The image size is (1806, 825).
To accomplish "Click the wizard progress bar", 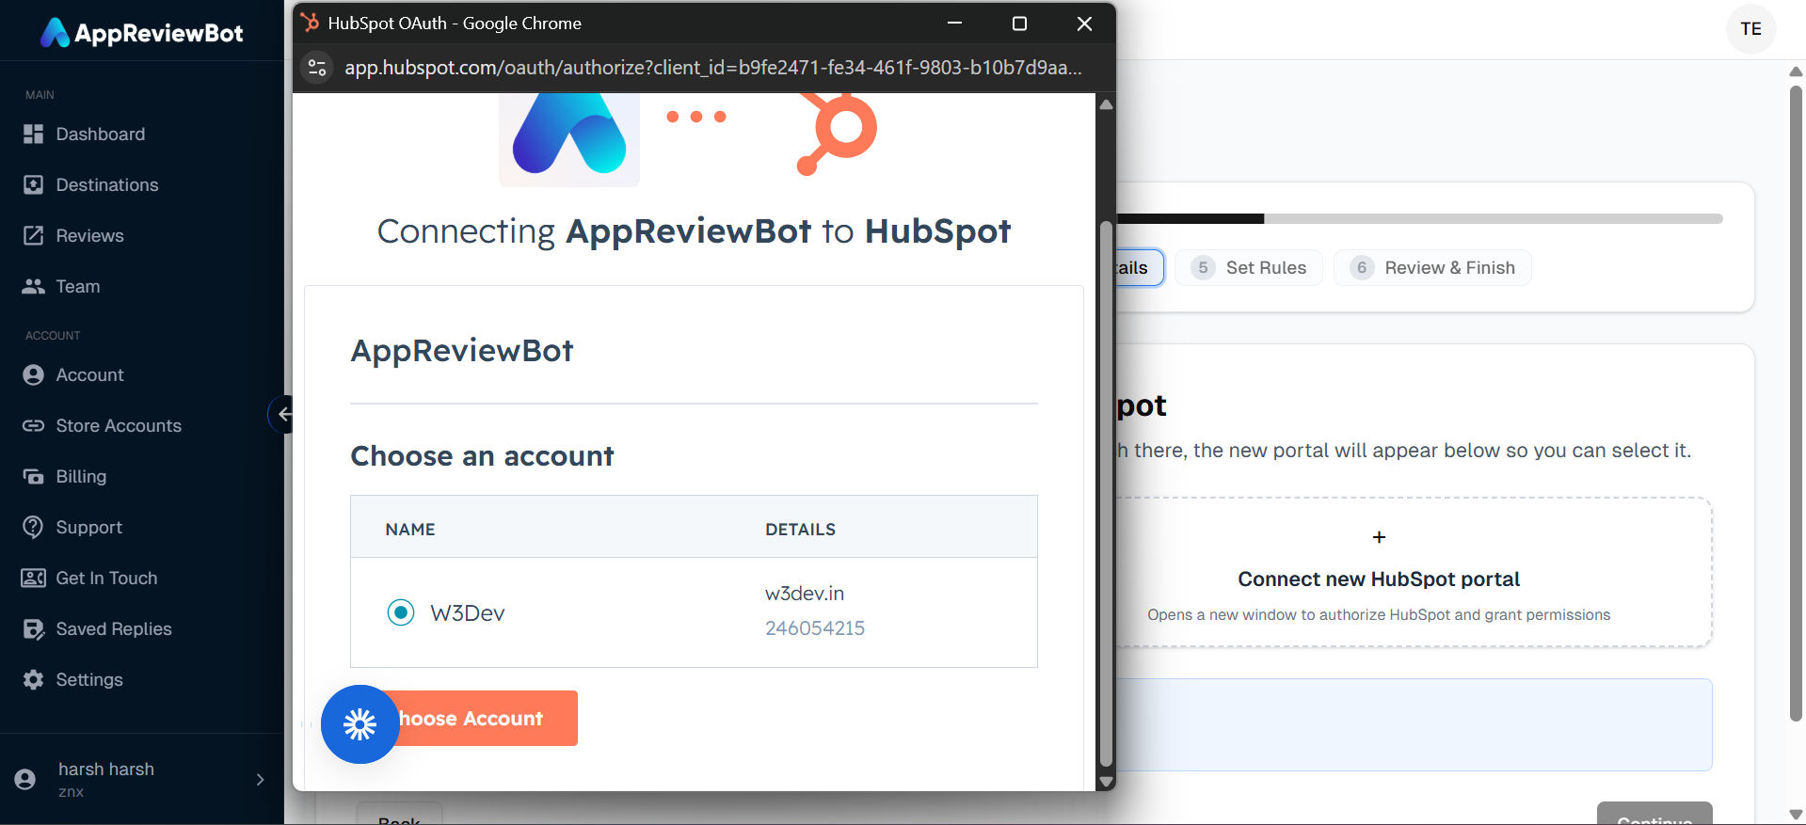I will [x=1419, y=219].
